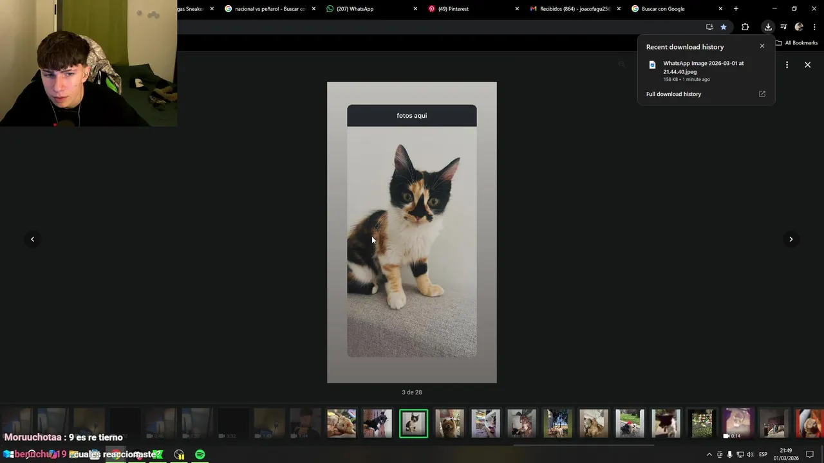Click the calico kitten photo in the viewer

[412, 232]
